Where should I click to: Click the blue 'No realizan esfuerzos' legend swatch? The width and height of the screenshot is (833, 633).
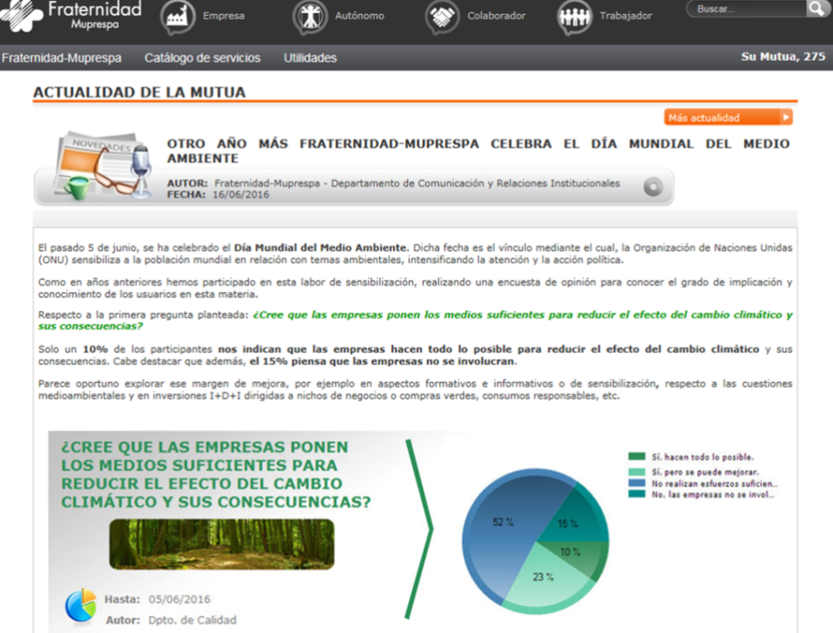point(637,484)
